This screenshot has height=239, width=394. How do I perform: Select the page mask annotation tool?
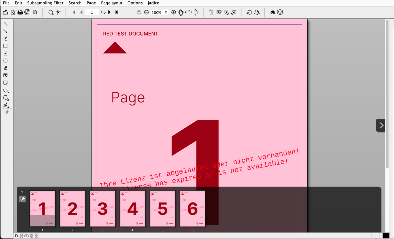pos(5,53)
